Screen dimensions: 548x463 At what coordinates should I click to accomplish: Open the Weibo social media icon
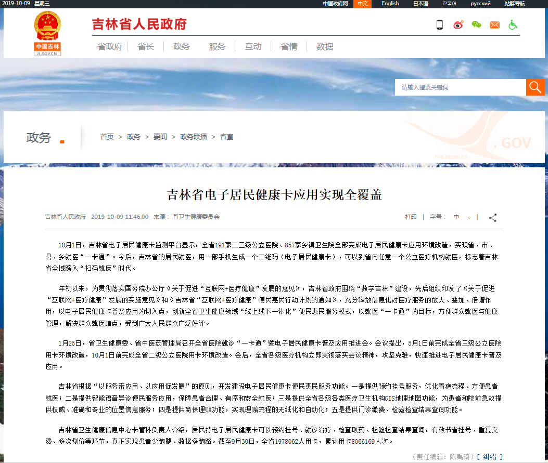click(458, 24)
